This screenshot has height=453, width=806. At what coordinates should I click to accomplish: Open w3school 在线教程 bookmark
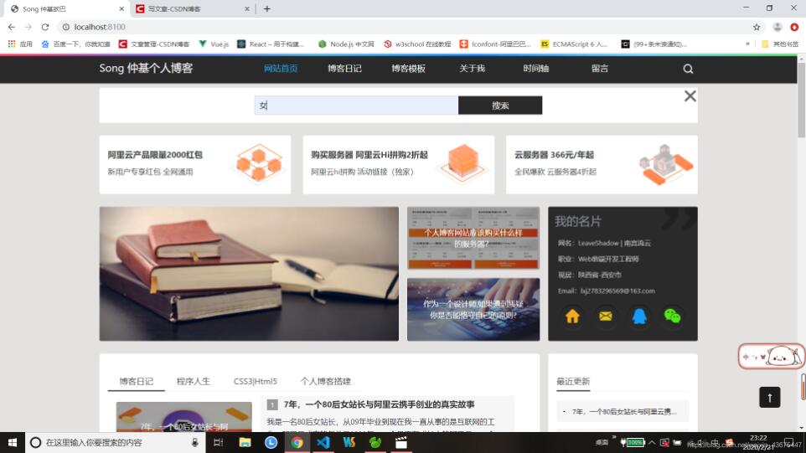click(x=417, y=44)
